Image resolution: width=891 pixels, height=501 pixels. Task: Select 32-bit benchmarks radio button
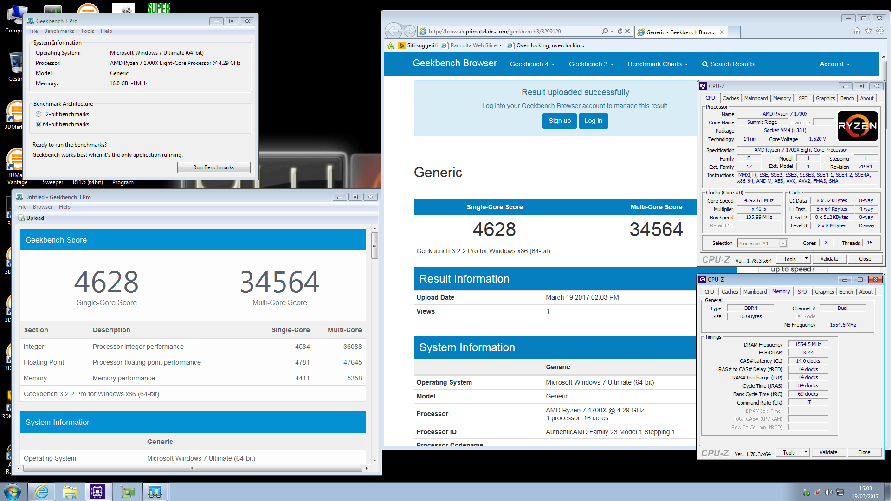pyautogui.click(x=39, y=114)
